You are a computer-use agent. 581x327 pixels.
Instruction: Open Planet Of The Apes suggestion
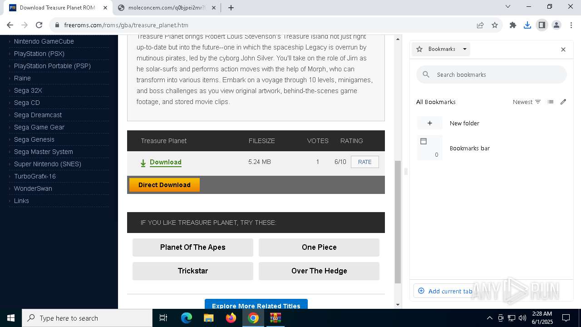193,248
